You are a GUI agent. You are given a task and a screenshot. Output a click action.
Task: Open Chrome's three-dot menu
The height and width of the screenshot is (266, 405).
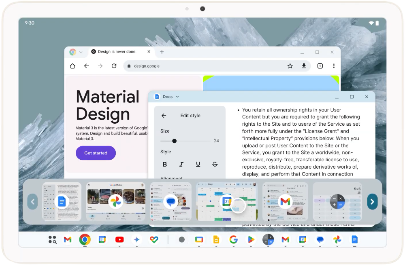[334, 66]
